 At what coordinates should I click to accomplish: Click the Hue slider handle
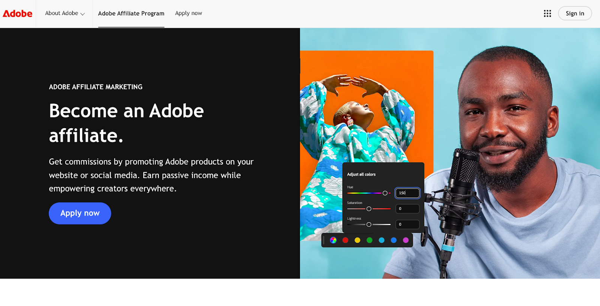(x=385, y=193)
